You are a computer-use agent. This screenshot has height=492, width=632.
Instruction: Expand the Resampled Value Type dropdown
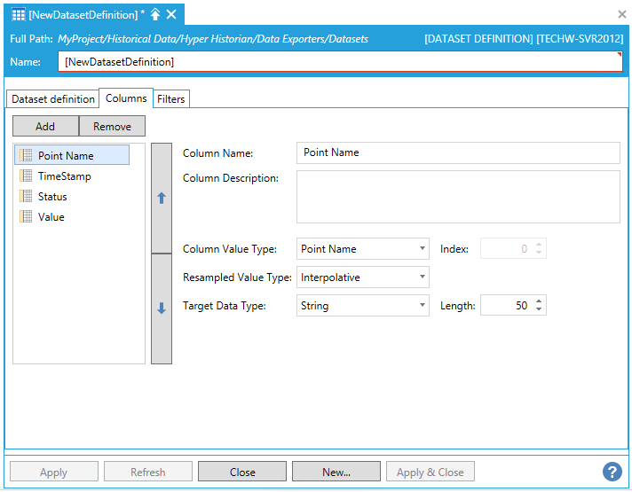(x=423, y=277)
